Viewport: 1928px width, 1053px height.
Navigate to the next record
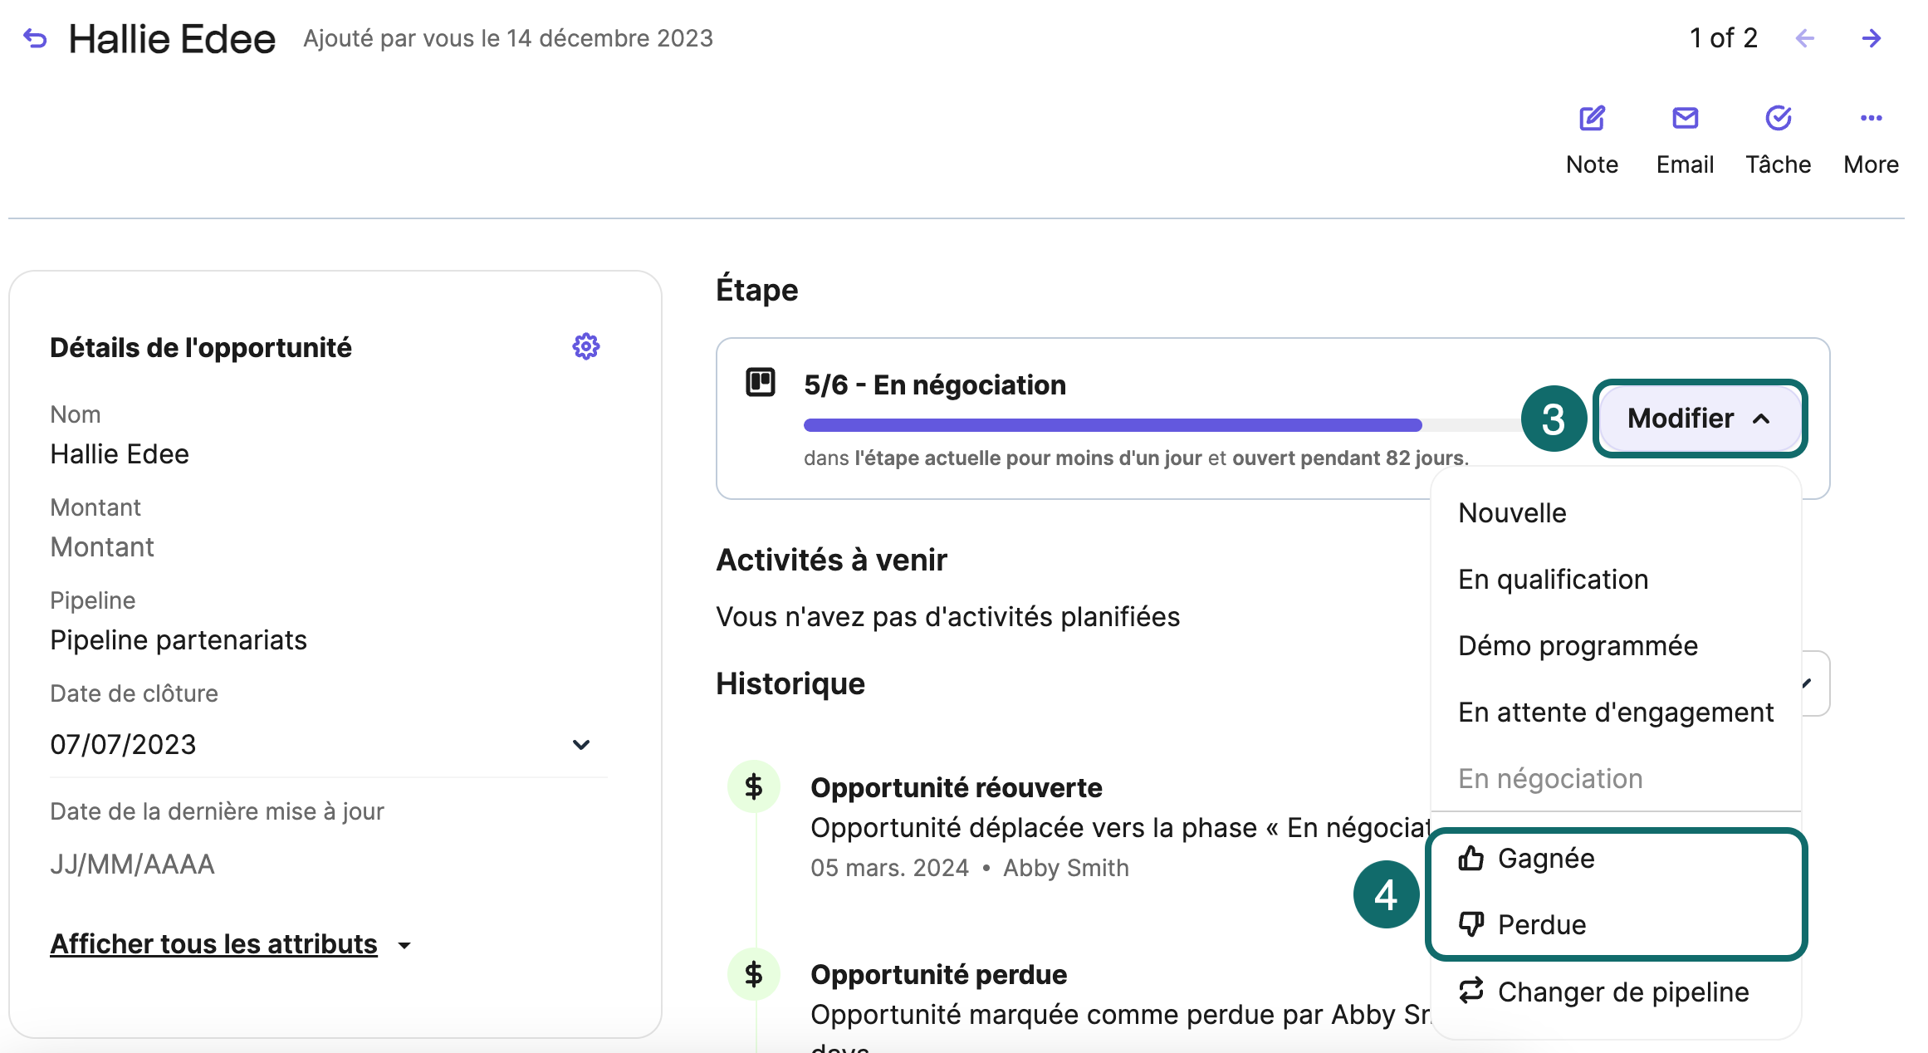(1872, 37)
